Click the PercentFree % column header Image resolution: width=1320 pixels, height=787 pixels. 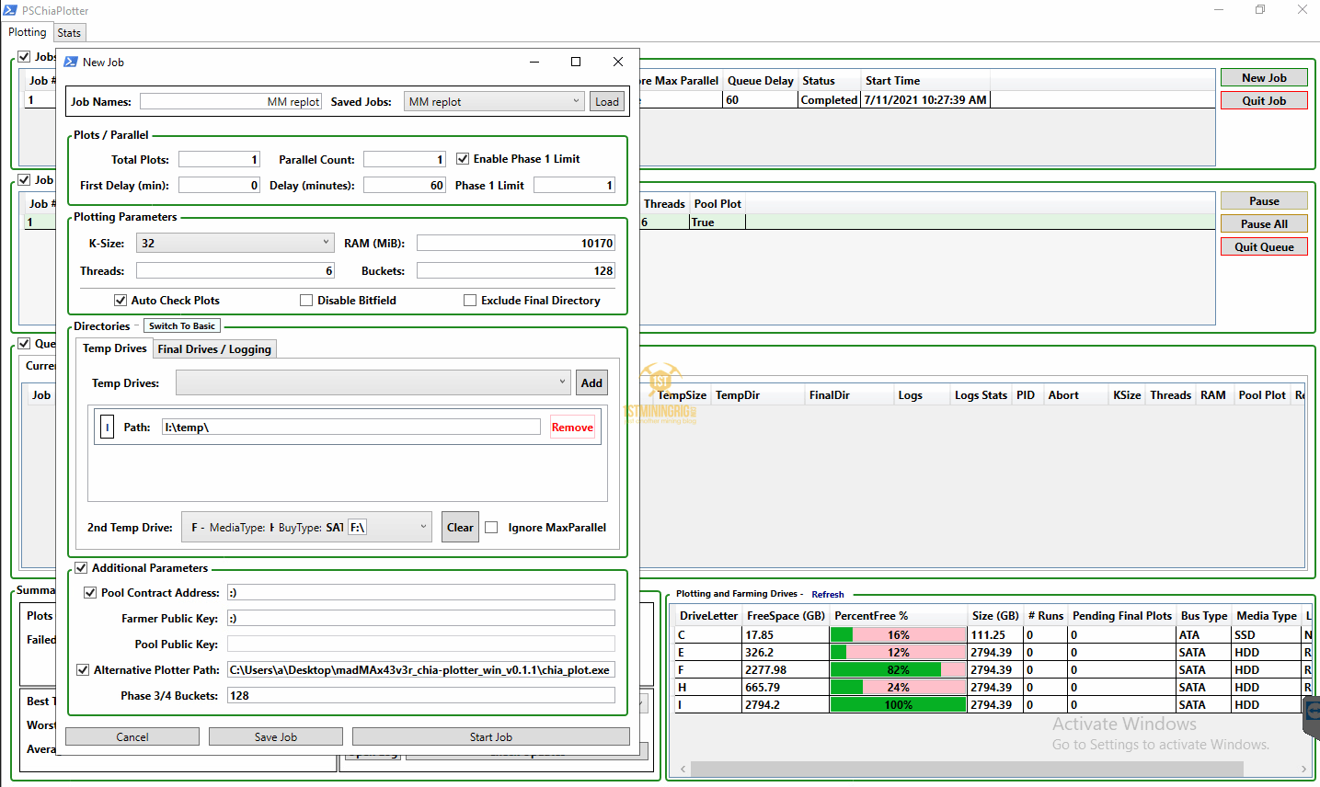point(898,616)
